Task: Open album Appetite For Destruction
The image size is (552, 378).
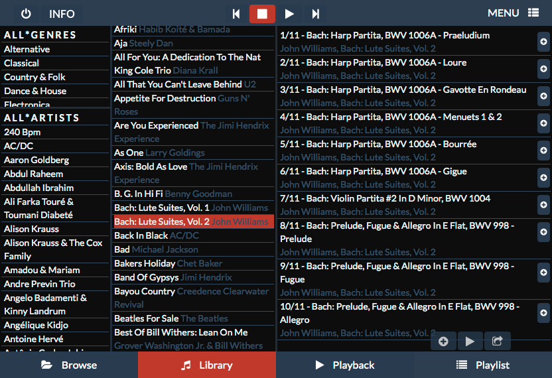Action: point(193,105)
